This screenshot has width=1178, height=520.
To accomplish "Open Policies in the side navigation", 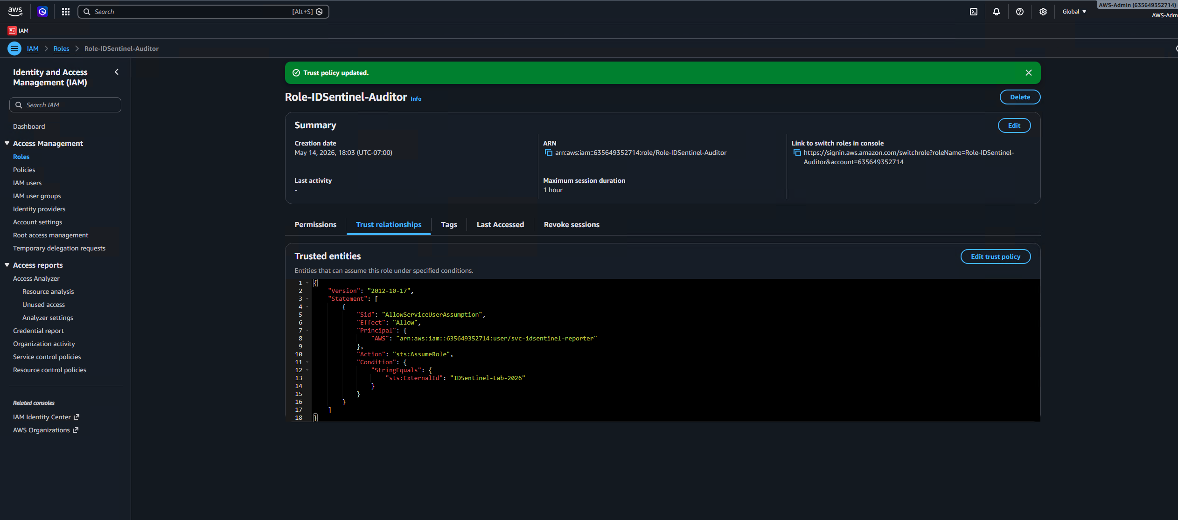I will 24,170.
